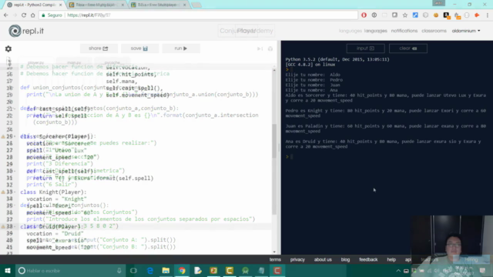This screenshot has height=277, width=493.
Task: Open the aldominium account dropdown
Action: click(466, 31)
